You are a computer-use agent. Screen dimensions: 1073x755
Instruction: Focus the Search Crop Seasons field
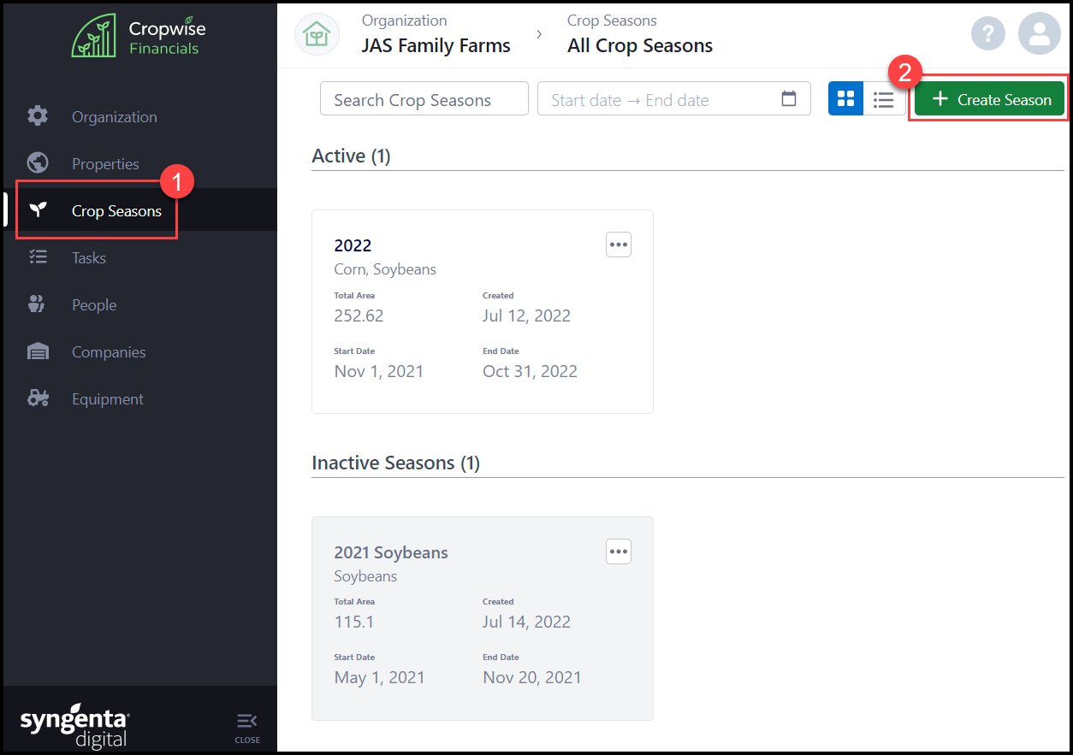point(424,100)
